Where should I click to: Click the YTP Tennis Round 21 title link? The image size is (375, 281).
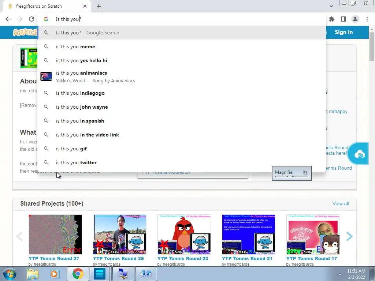[x=247, y=259]
